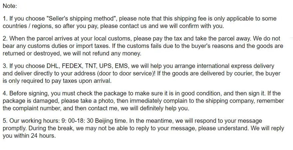
Task: Click the "Note:" heading text
Action: (10, 6)
